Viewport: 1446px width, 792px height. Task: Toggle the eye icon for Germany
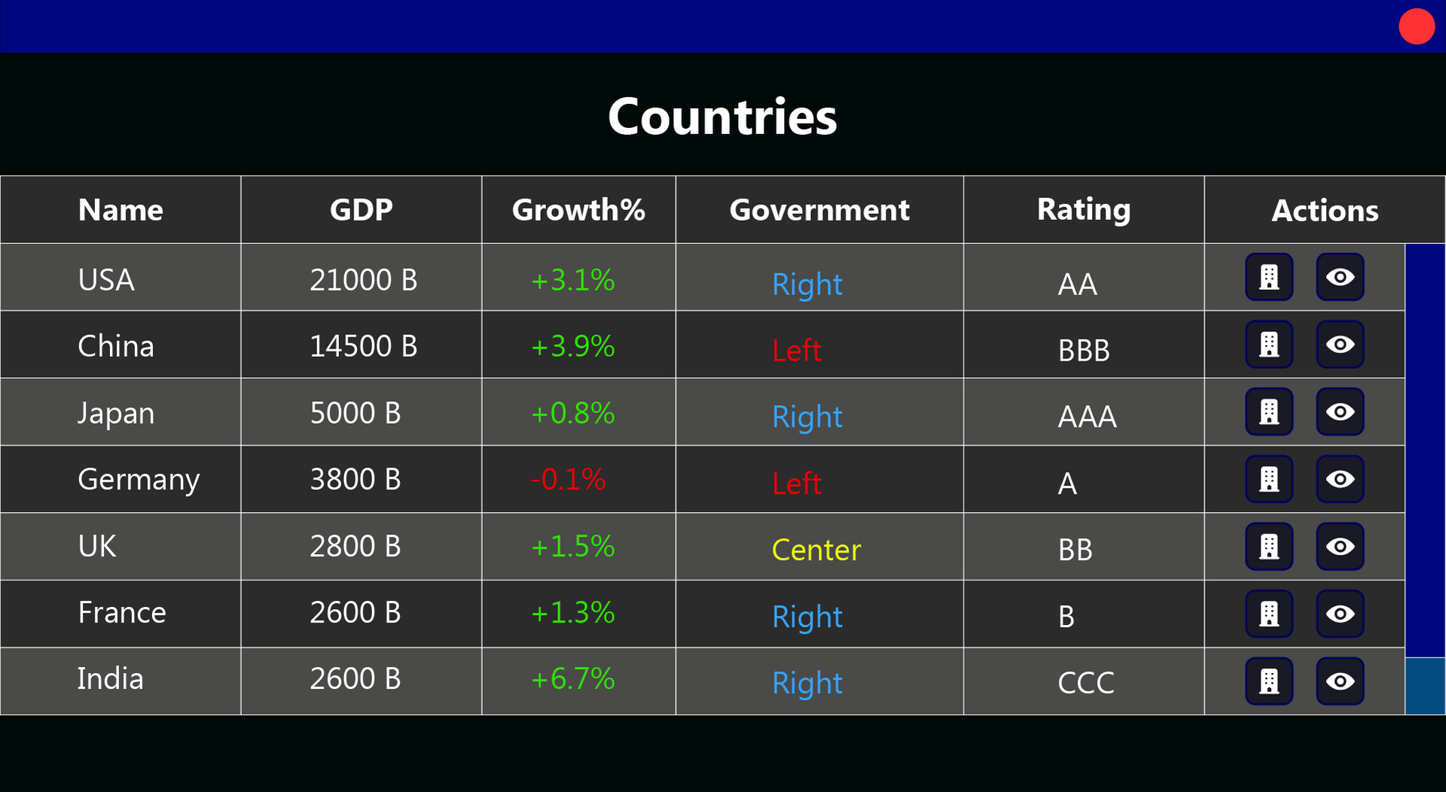point(1340,480)
